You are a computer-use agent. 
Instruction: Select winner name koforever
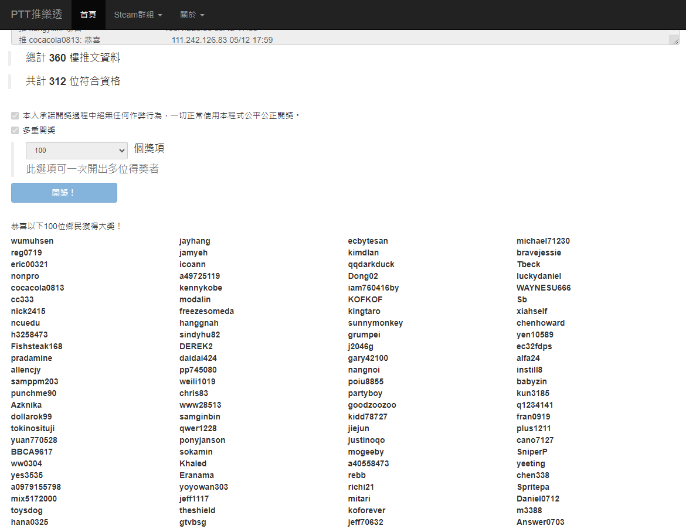click(x=366, y=510)
